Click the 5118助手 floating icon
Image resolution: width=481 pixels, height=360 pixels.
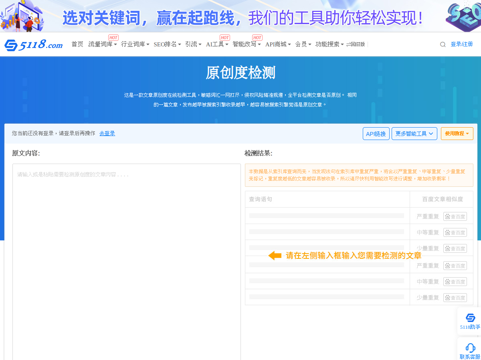point(470,321)
